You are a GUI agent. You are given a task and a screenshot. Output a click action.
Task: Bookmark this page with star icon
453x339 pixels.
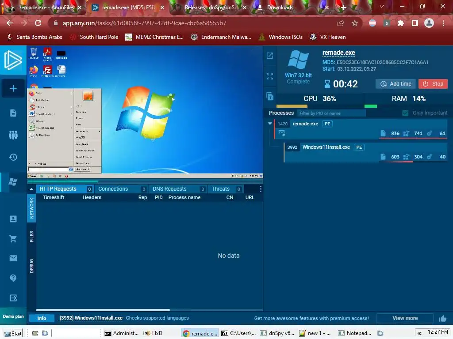[x=355, y=23]
